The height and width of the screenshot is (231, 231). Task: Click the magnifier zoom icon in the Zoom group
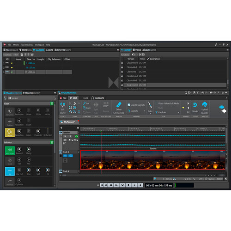click(70, 112)
